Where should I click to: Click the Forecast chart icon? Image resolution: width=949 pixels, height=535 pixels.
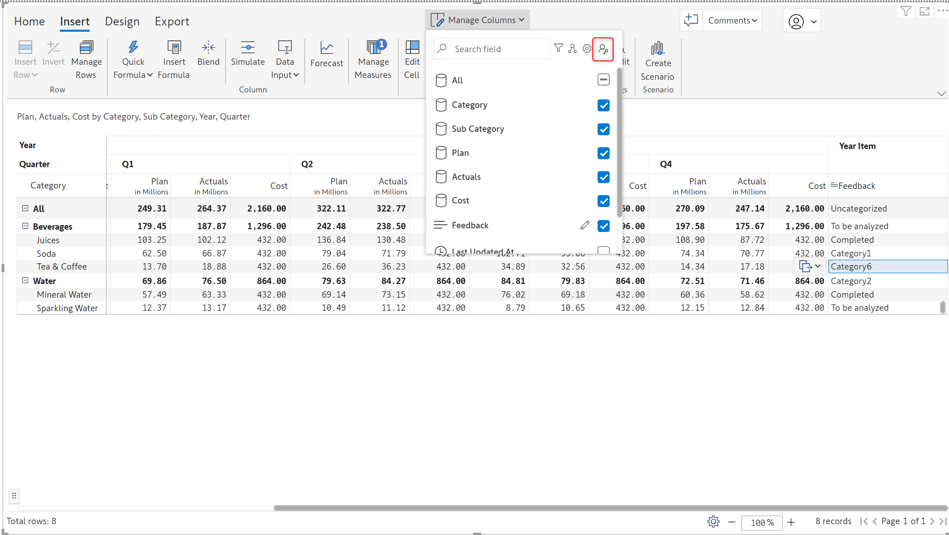pyautogui.click(x=327, y=48)
